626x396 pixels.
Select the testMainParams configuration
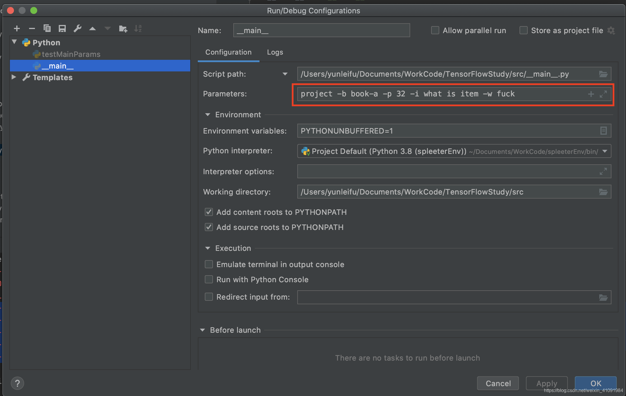pos(70,54)
